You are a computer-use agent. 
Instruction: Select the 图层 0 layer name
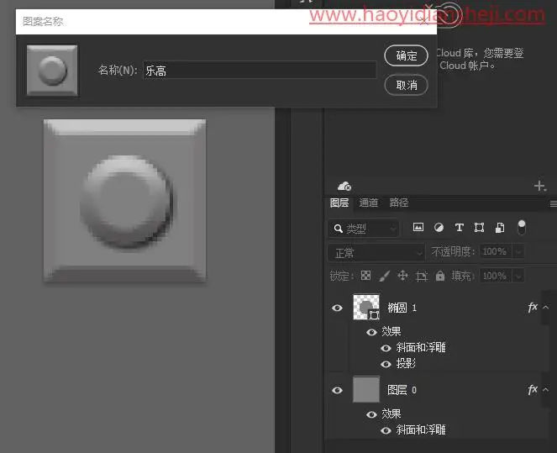402,390
